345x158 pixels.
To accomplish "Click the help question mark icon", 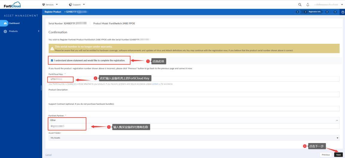I will [343, 12].
